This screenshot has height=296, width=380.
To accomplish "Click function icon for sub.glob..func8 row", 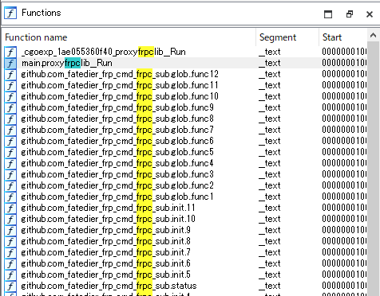I will pos(10,119).
